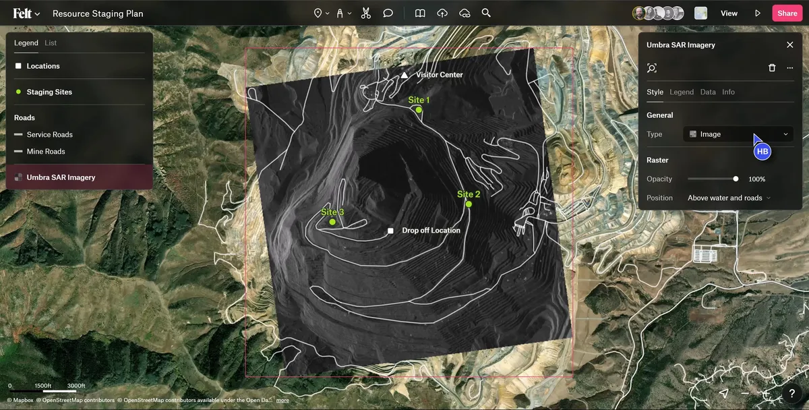Click the locate-me arrow icon

(x=723, y=393)
